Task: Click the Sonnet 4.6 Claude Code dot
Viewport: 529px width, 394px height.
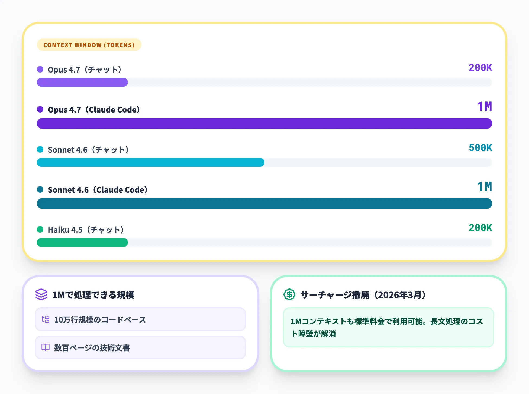Action: coord(40,189)
